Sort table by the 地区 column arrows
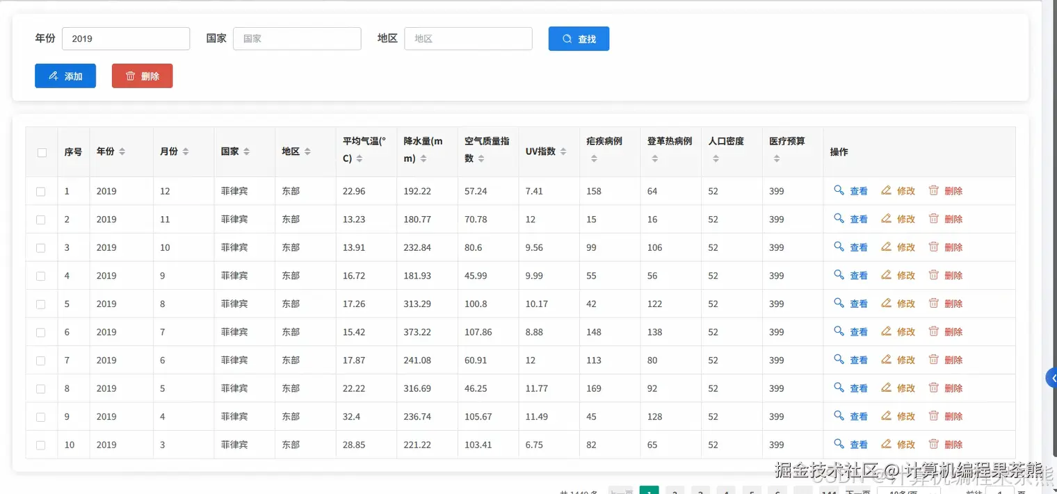 click(307, 151)
